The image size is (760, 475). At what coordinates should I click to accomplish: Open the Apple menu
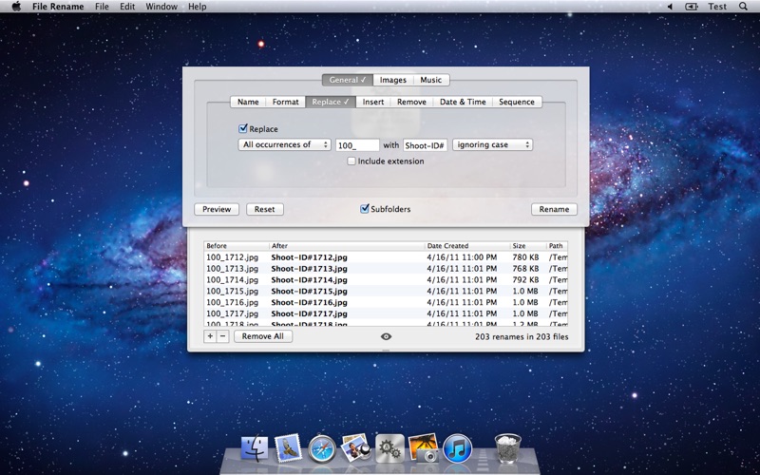coord(16,7)
